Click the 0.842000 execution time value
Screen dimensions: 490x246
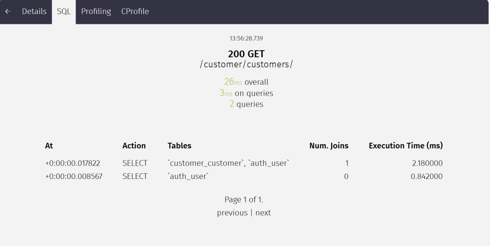pyautogui.click(x=427, y=177)
